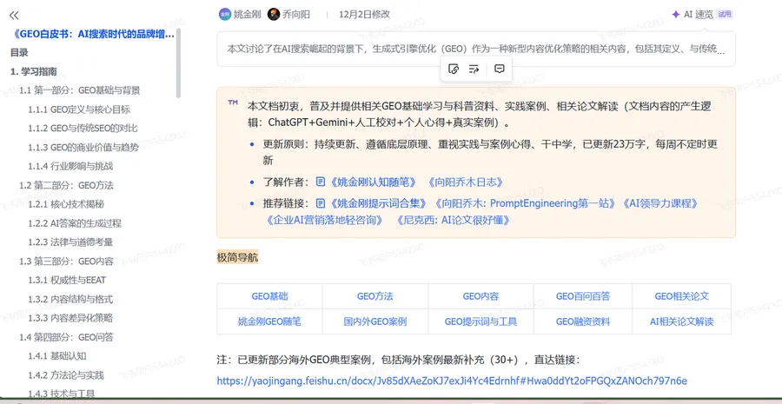Screen dimensions: 782x404
Task: Go to 1.1.3 GEO的商业价值与趋势
Action: 83,147
